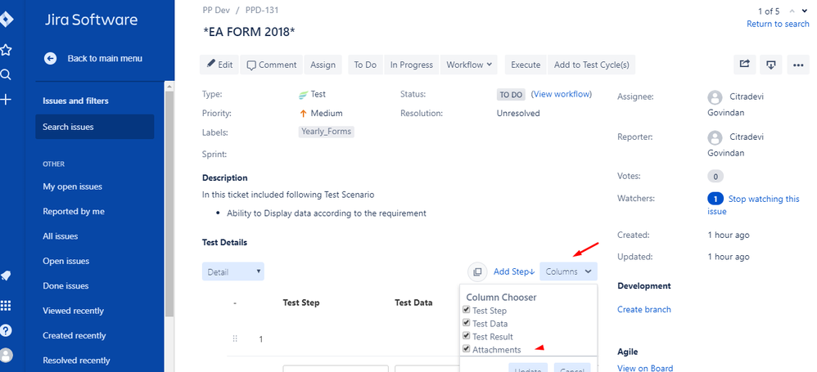Image resolution: width=817 pixels, height=372 pixels.
Task: Click the Test Step column header
Action: (x=301, y=303)
